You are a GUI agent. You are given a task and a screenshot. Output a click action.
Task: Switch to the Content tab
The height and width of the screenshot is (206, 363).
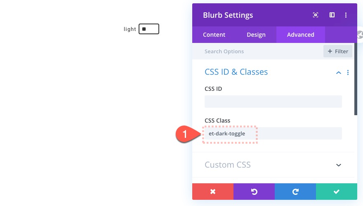(x=214, y=35)
